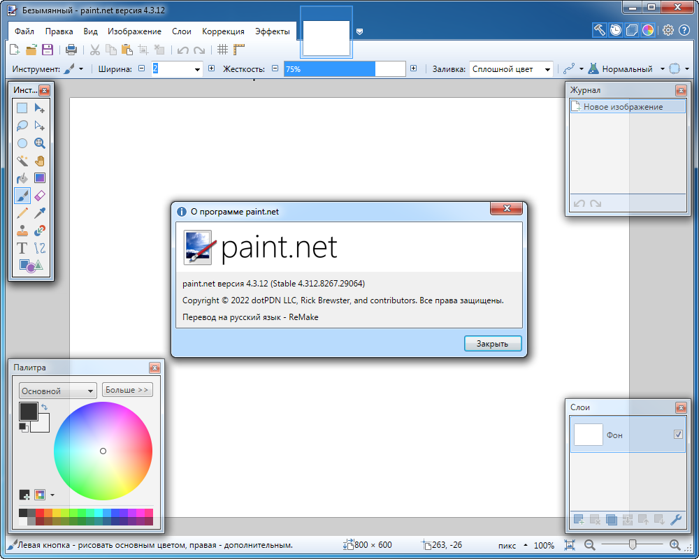Select the Paint Bucket fill tool
The width and height of the screenshot is (699, 559).
click(22, 178)
